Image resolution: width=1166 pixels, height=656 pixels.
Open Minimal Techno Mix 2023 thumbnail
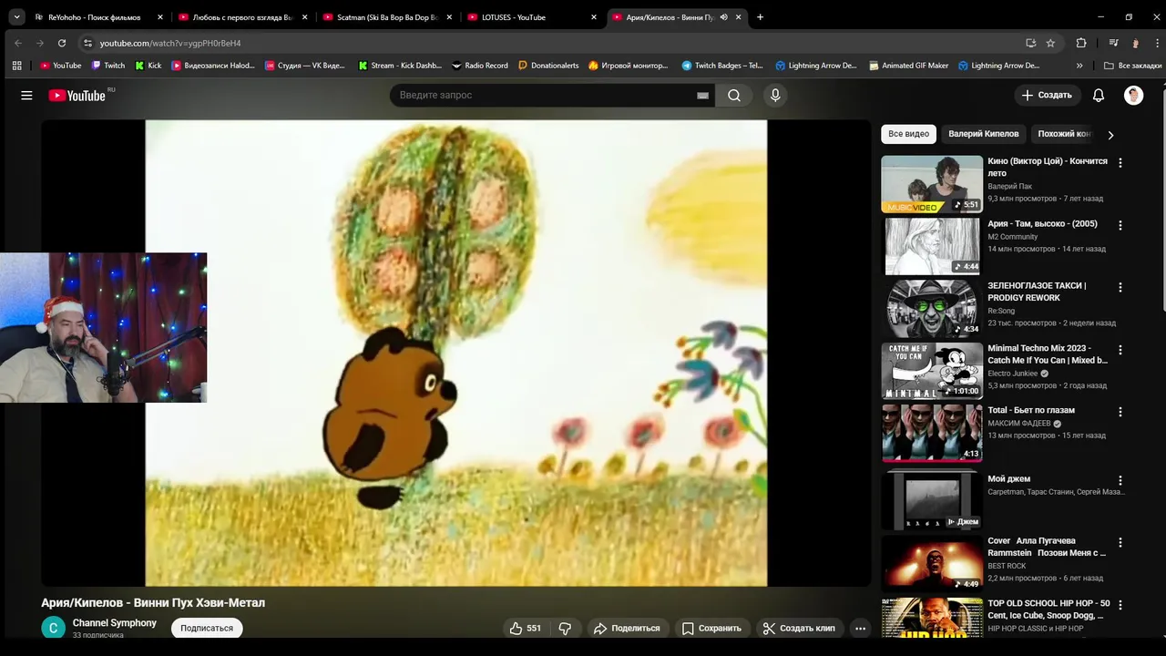click(932, 371)
